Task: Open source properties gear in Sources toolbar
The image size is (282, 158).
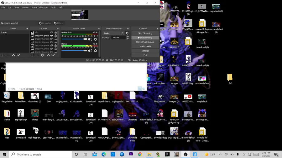Action: point(42,55)
